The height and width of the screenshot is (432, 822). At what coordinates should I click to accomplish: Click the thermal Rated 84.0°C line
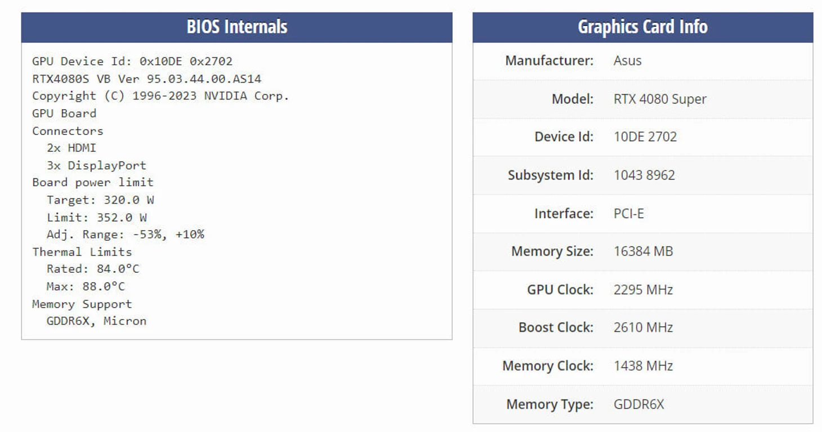point(93,269)
